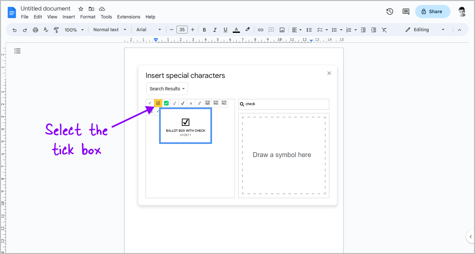Open spelling and grammar check

click(x=46, y=30)
